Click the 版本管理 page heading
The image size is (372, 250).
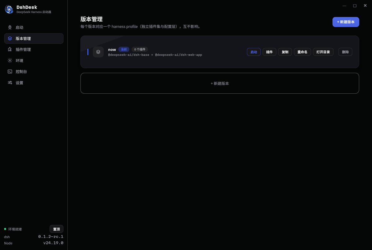click(x=91, y=19)
